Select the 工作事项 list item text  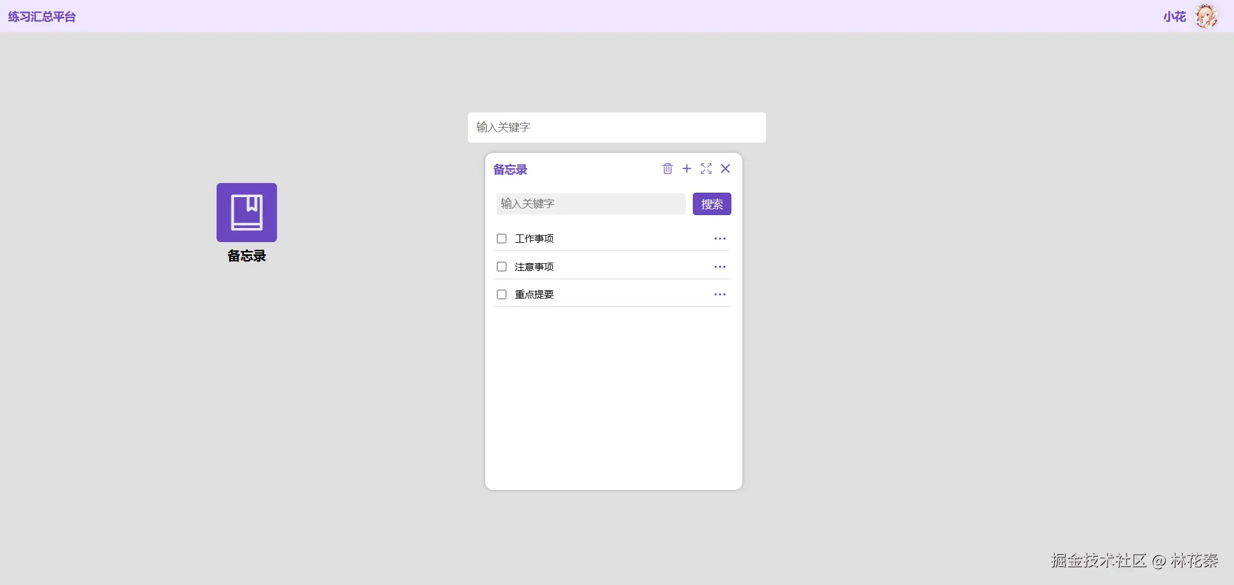click(535, 238)
